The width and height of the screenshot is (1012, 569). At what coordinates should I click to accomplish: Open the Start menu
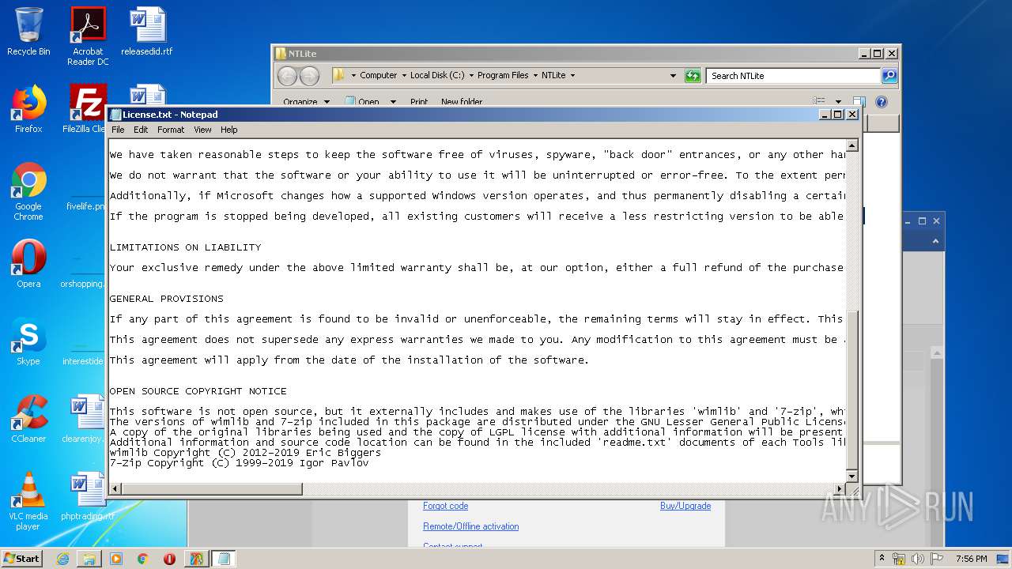pyautogui.click(x=22, y=559)
